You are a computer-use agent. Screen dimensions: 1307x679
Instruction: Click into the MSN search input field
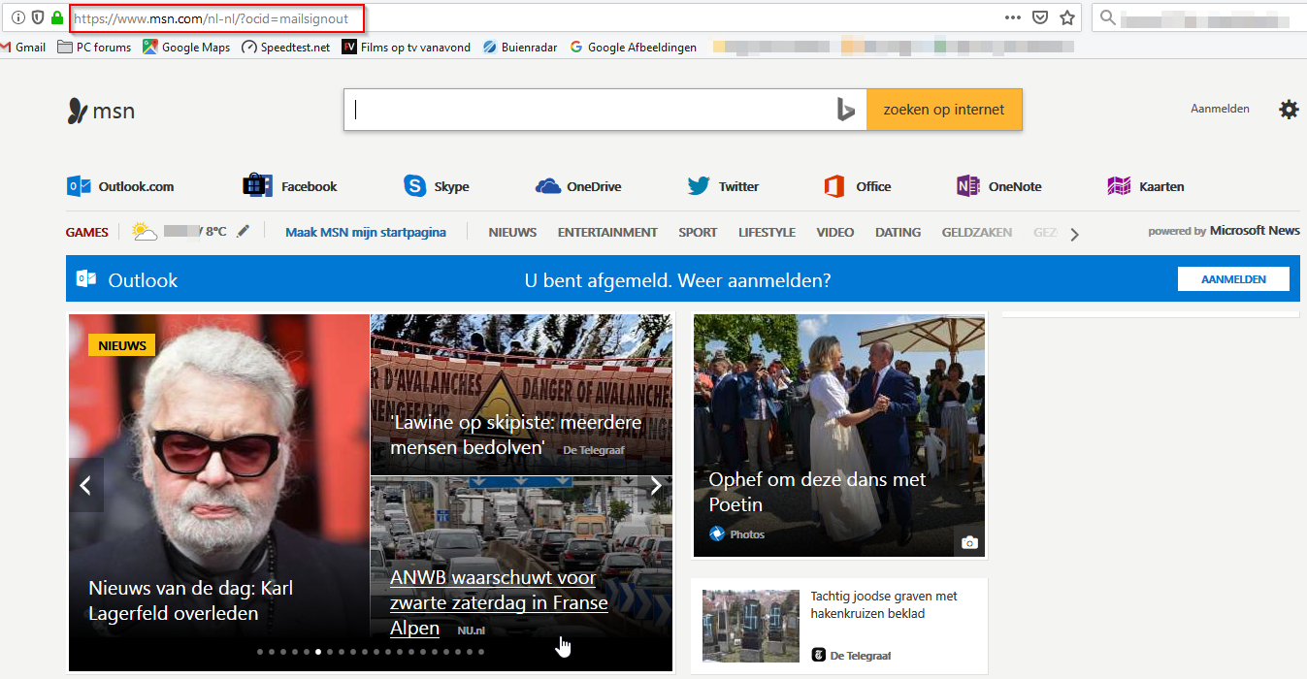pyautogui.click(x=592, y=110)
